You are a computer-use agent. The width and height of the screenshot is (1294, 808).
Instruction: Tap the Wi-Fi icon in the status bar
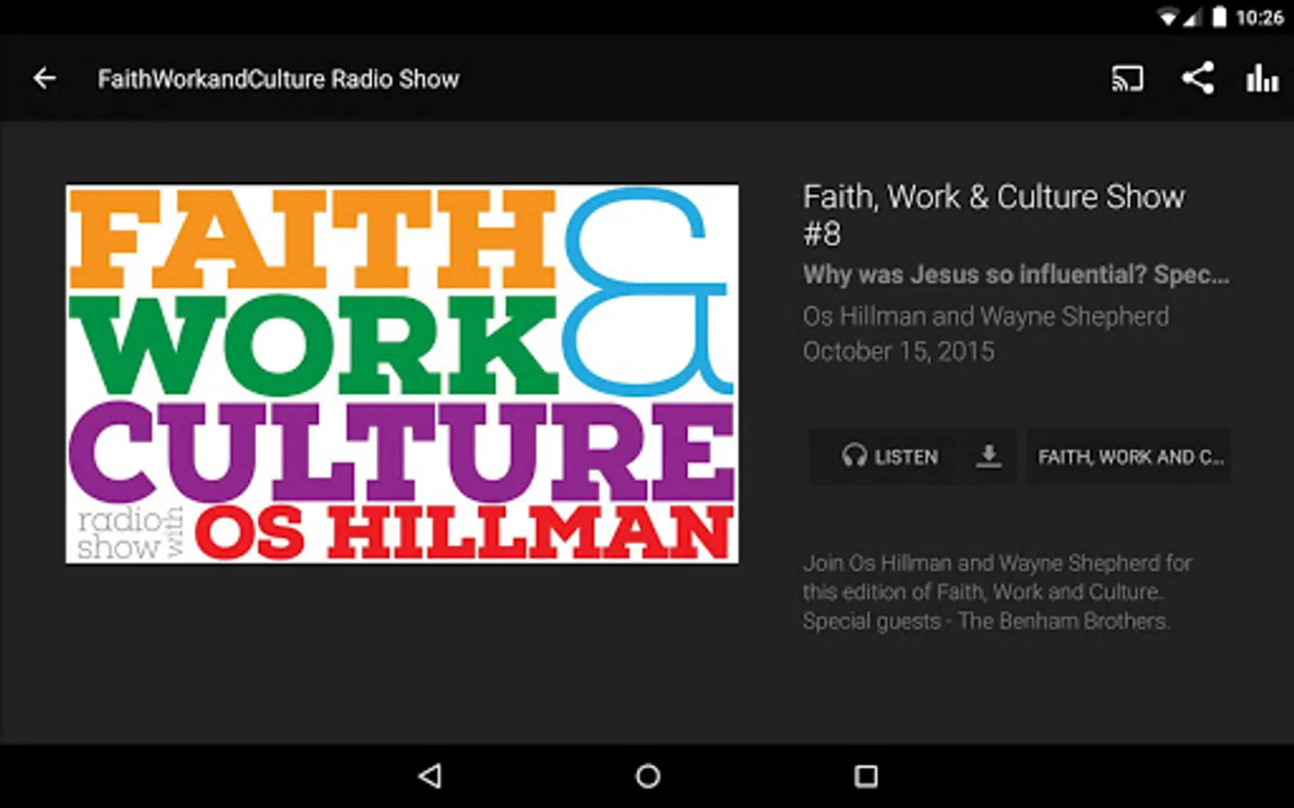click(x=1167, y=17)
